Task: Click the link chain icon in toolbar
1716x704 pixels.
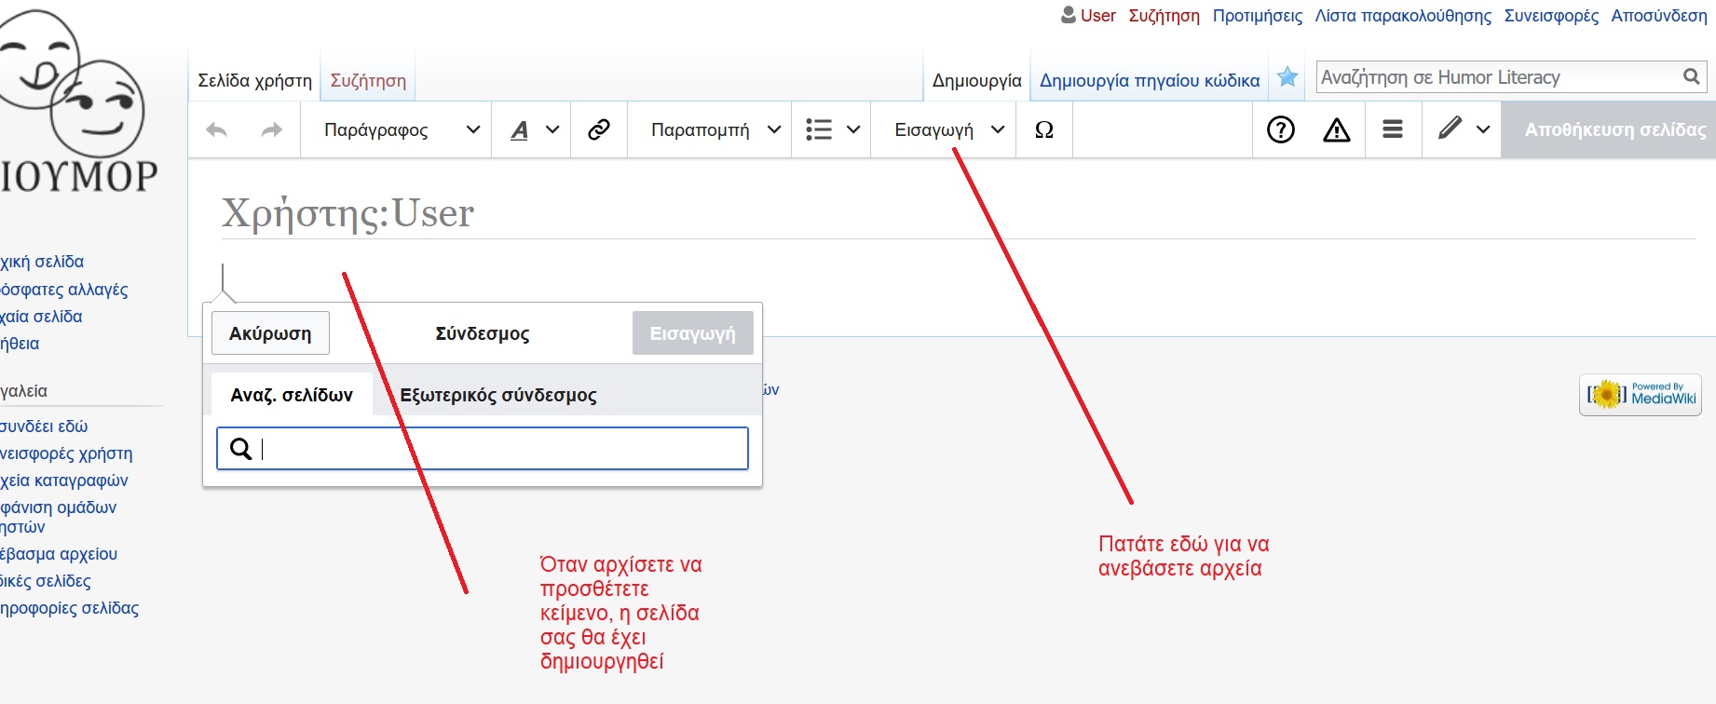Action: 599,129
